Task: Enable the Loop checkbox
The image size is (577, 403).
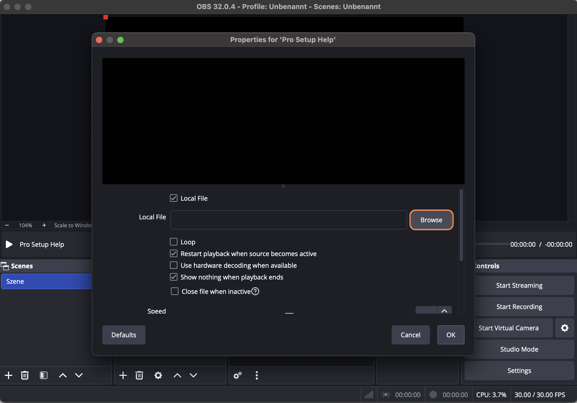Action: click(x=174, y=242)
